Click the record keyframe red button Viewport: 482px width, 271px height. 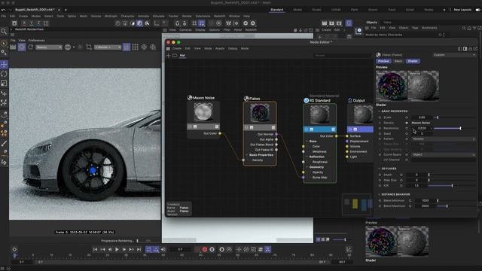click(x=205, y=249)
